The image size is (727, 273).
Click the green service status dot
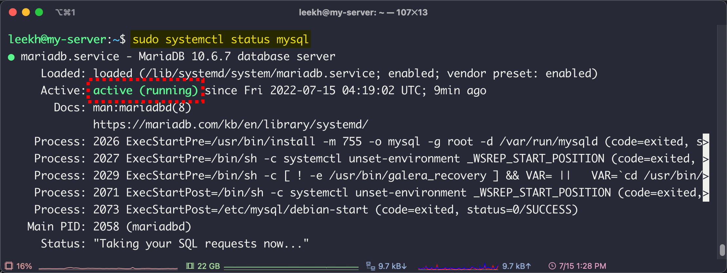11,57
